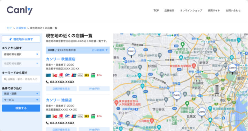Click the LINE Pay icon under 秋葉原店
This screenshot has height=131, width=248.
tap(93, 75)
